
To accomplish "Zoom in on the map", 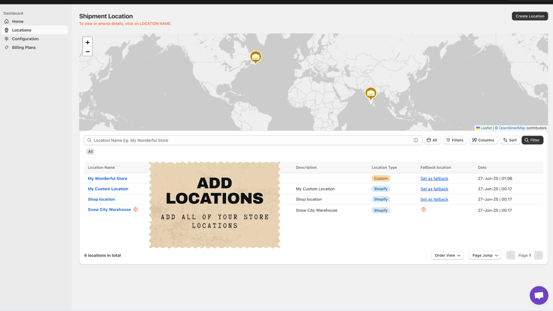I will (88, 42).
